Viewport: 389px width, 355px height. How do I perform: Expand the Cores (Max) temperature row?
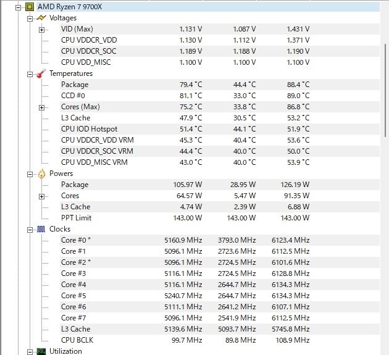(x=42, y=107)
